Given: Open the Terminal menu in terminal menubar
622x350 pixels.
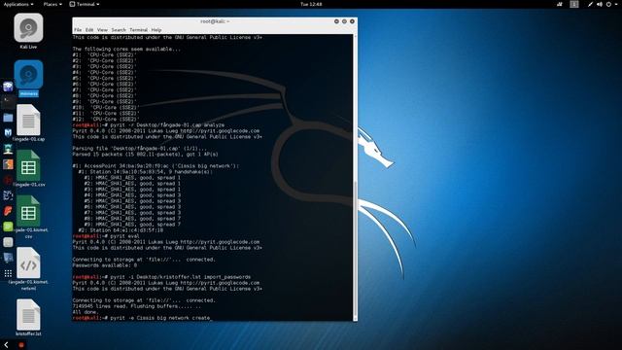Looking at the screenshot, I should pyautogui.click(x=138, y=30).
